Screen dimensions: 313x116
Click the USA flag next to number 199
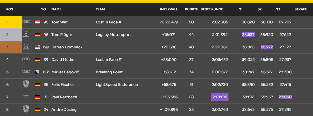(37, 47)
